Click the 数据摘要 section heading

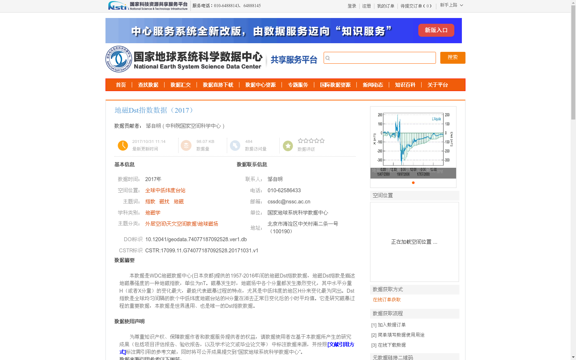(124, 260)
